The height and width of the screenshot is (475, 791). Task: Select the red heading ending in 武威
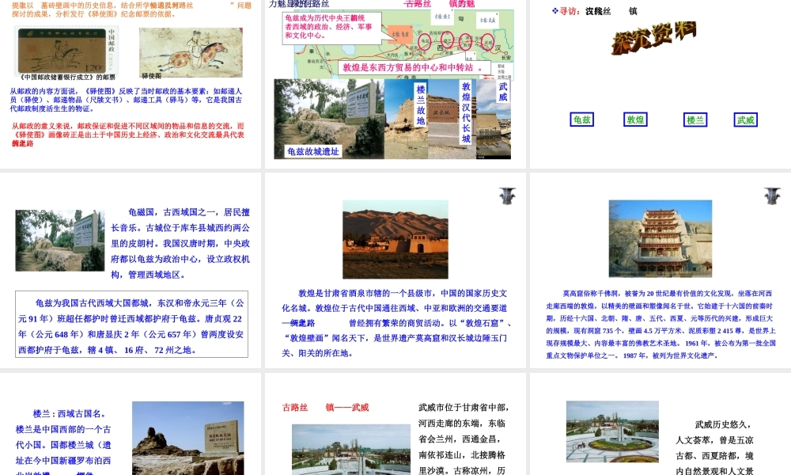tap(325, 408)
